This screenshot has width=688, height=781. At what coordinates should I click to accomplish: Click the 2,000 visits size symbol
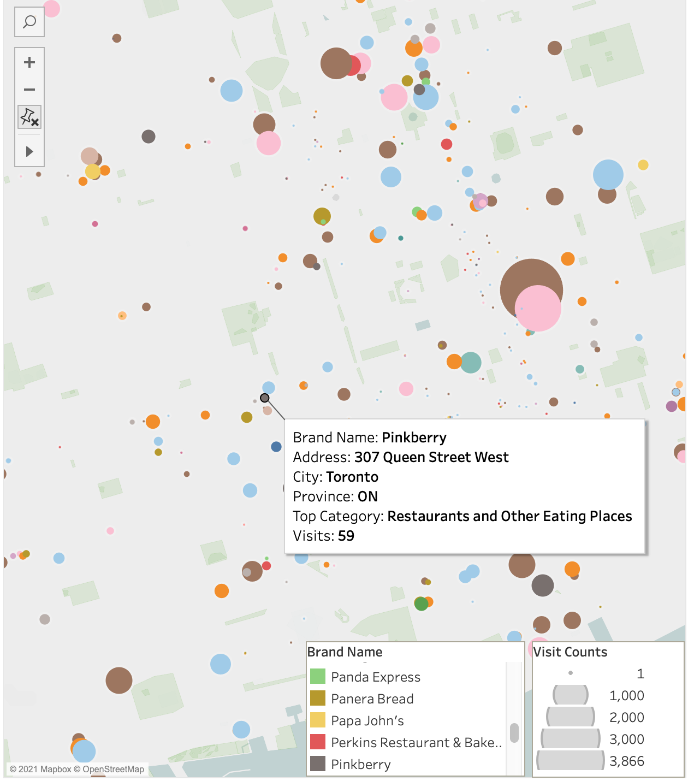tap(571, 717)
